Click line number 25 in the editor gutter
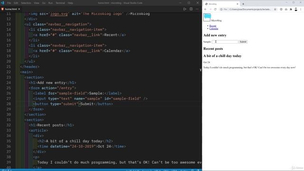The height and width of the screenshot is (171, 304). click(x=9, y=88)
